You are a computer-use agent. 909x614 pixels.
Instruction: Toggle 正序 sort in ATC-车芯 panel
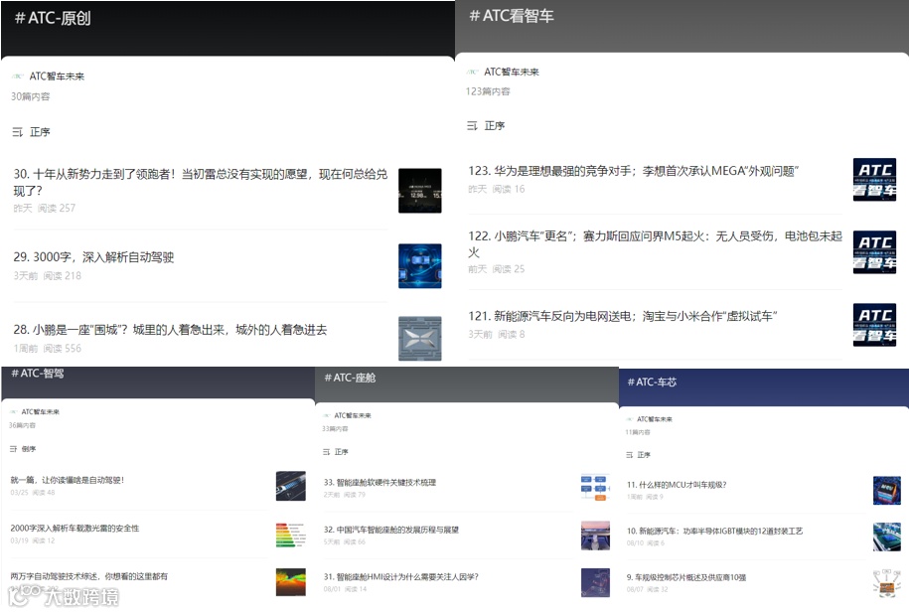point(638,455)
